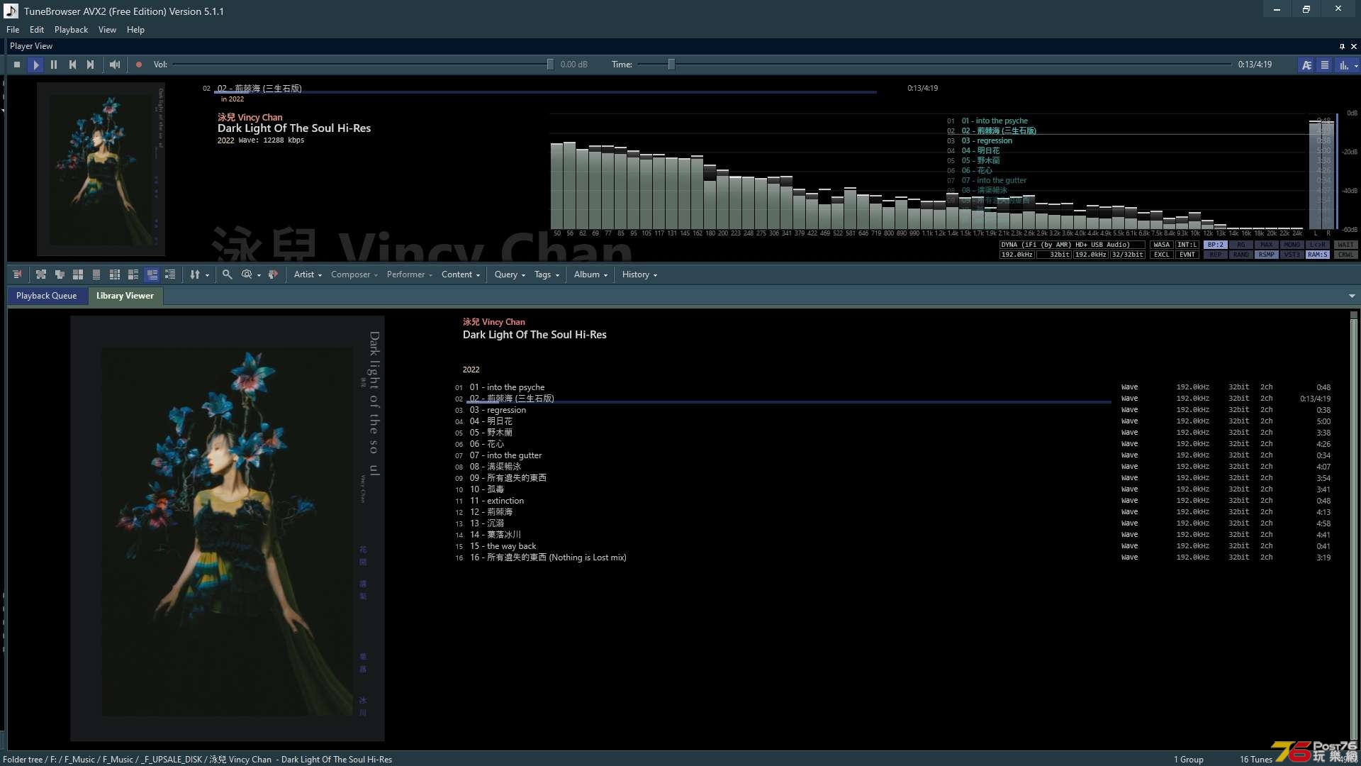Skip to the next track
Screen dimensions: 1361x766
tap(91, 65)
